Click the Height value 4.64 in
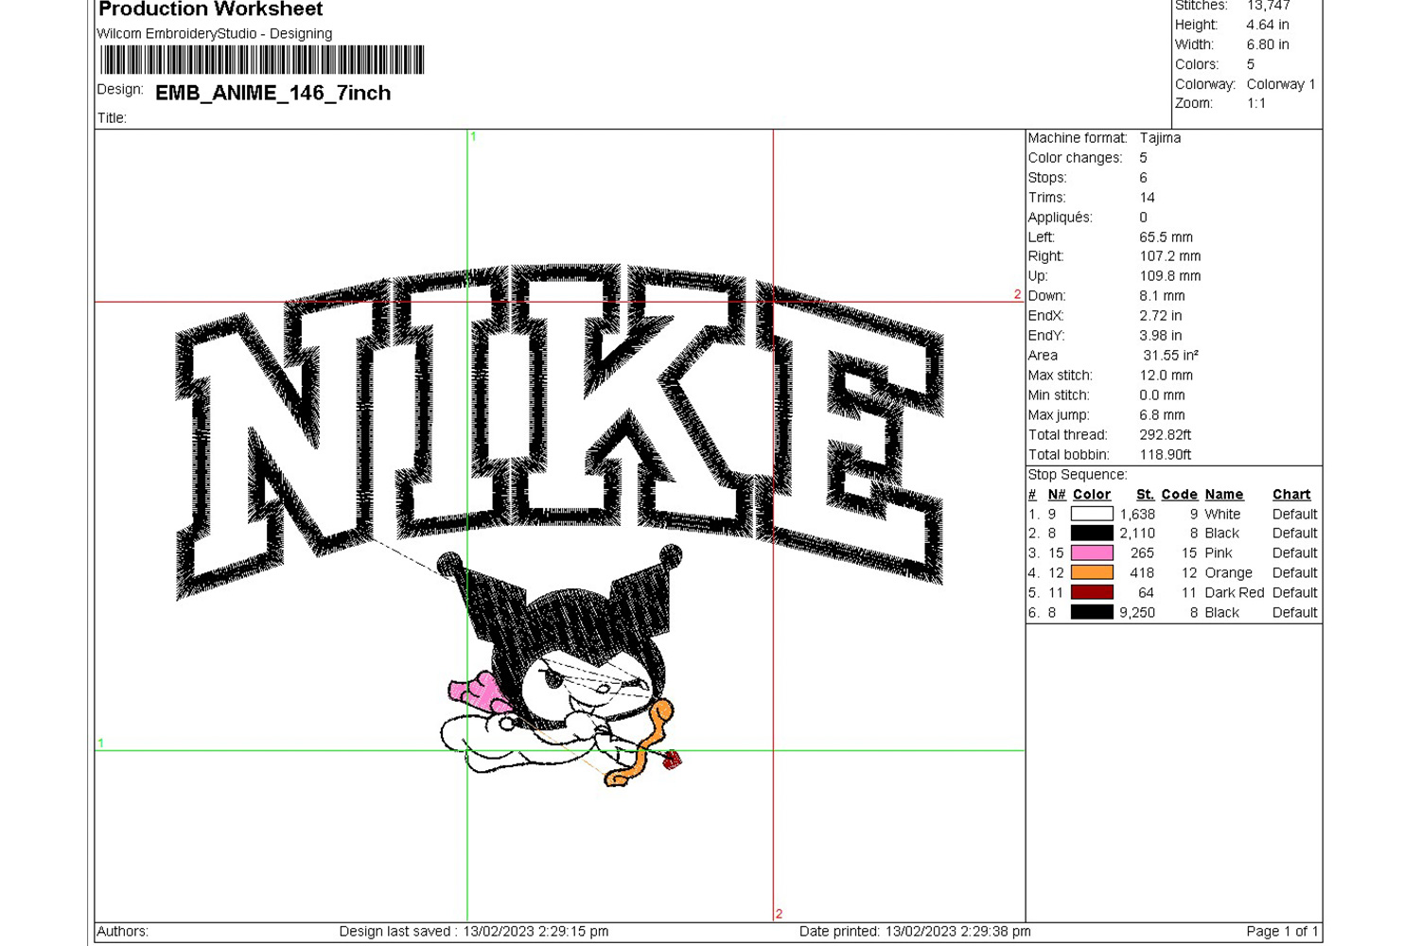 click(x=1268, y=25)
